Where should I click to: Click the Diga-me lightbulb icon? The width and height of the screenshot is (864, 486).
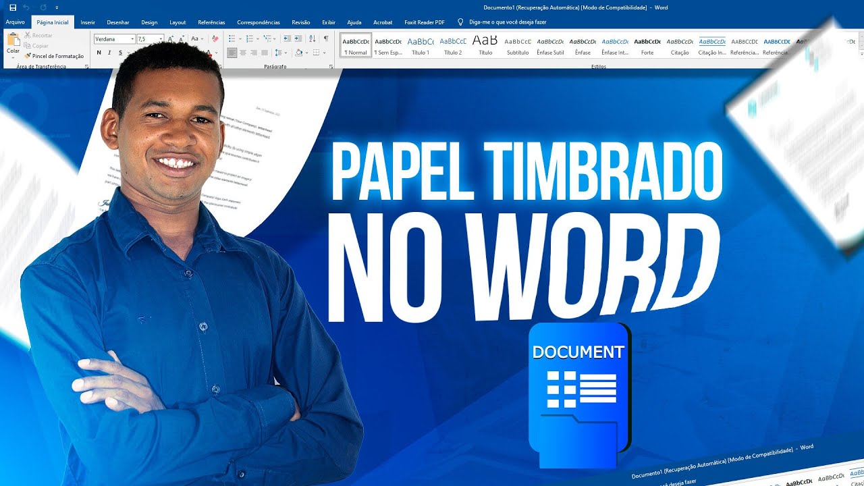pos(461,22)
